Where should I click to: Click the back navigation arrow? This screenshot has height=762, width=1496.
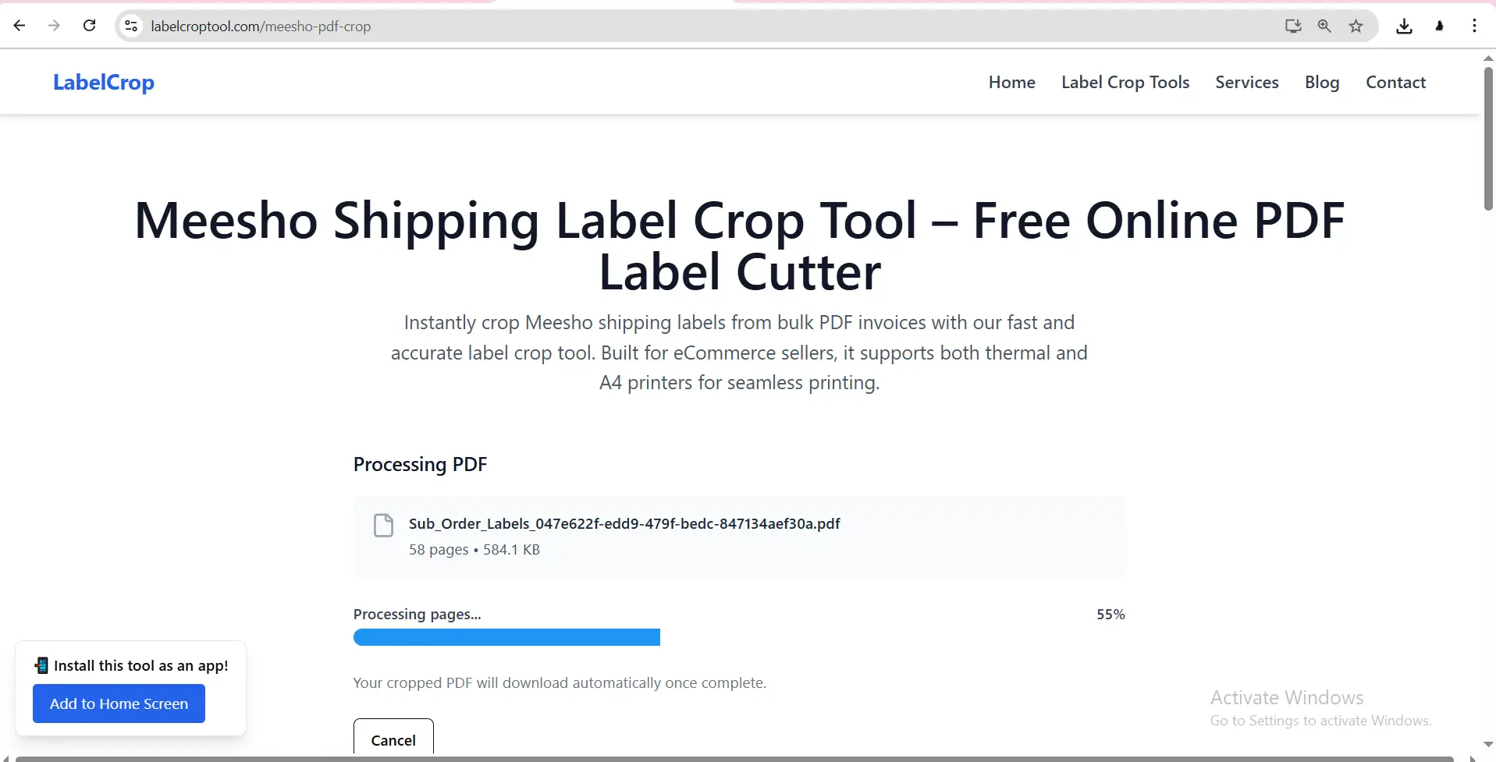[x=20, y=26]
